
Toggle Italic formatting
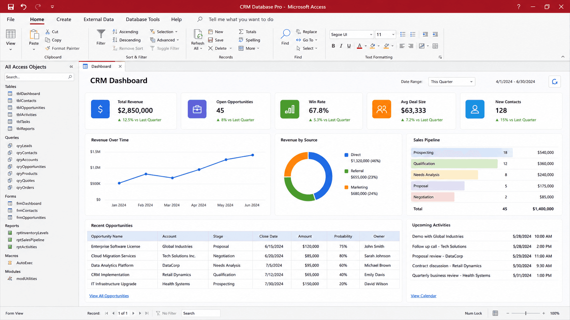[341, 46]
